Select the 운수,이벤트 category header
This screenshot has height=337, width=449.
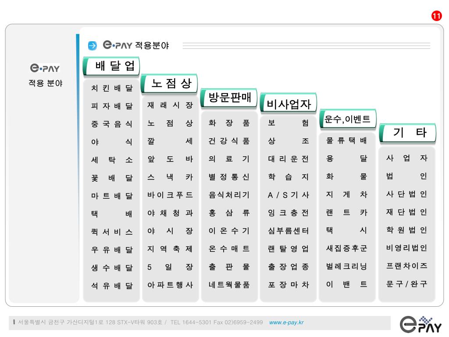tap(348, 119)
